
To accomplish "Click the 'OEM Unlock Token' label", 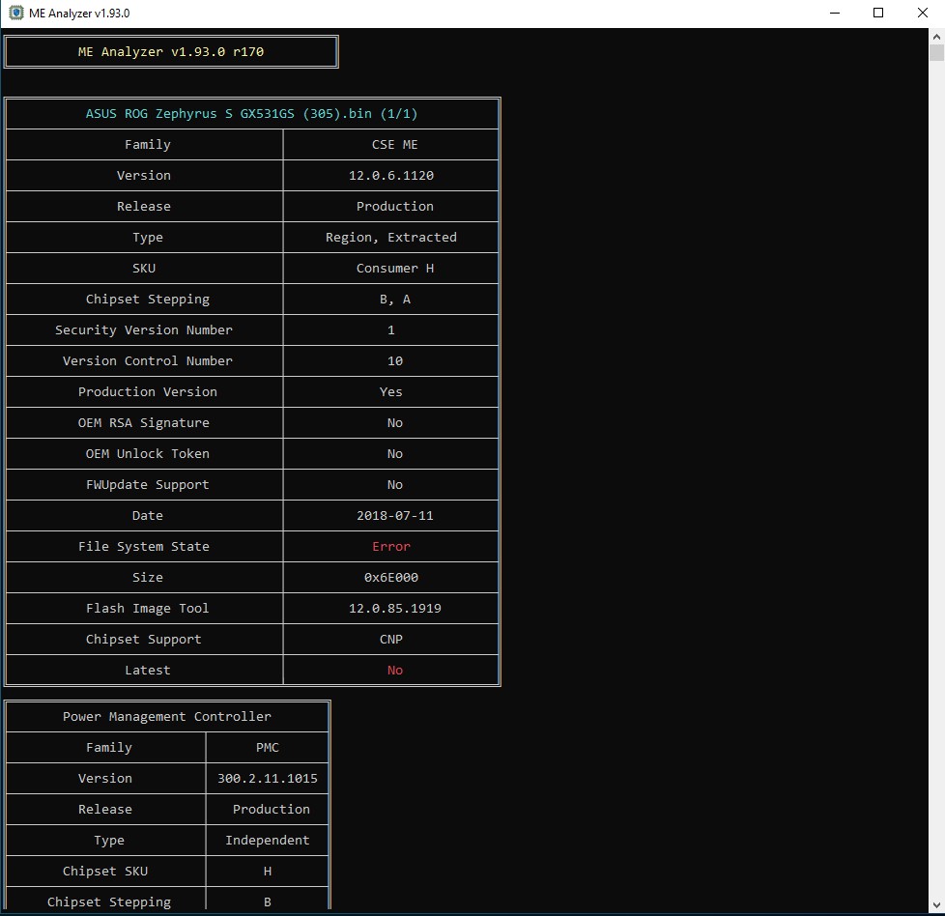I will pos(148,454).
